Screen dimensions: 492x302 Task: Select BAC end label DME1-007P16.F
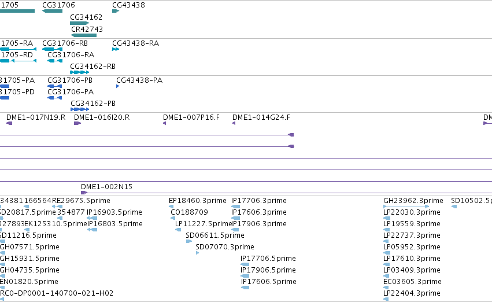point(191,117)
